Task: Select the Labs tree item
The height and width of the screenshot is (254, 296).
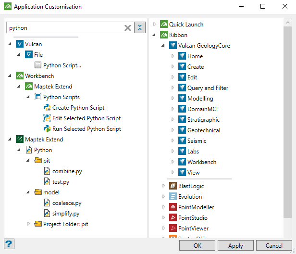Action: (193, 152)
